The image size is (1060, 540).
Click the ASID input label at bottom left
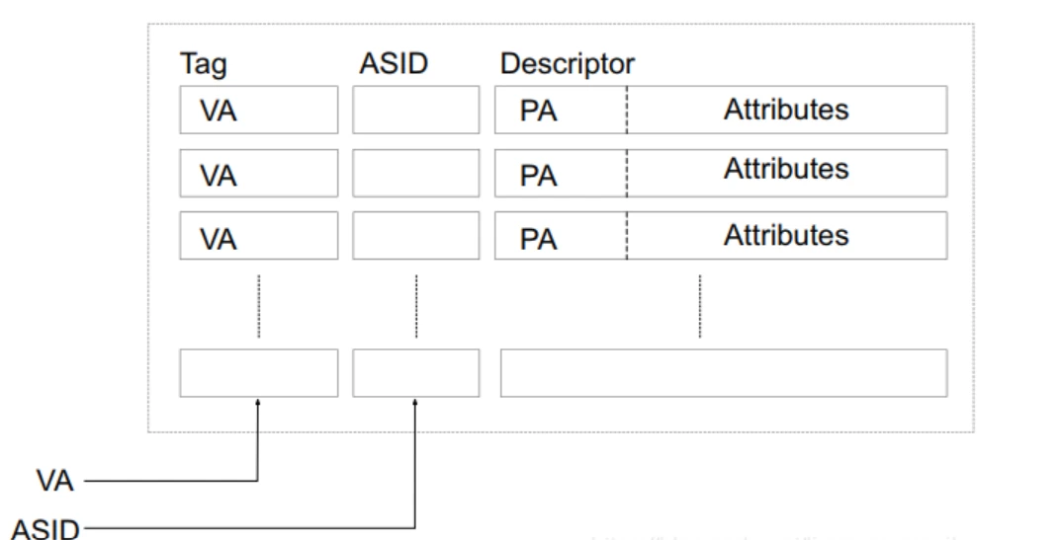click(46, 528)
